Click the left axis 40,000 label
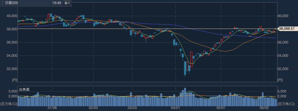The width and height of the screenshot is (298, 111). click(12, 16)
